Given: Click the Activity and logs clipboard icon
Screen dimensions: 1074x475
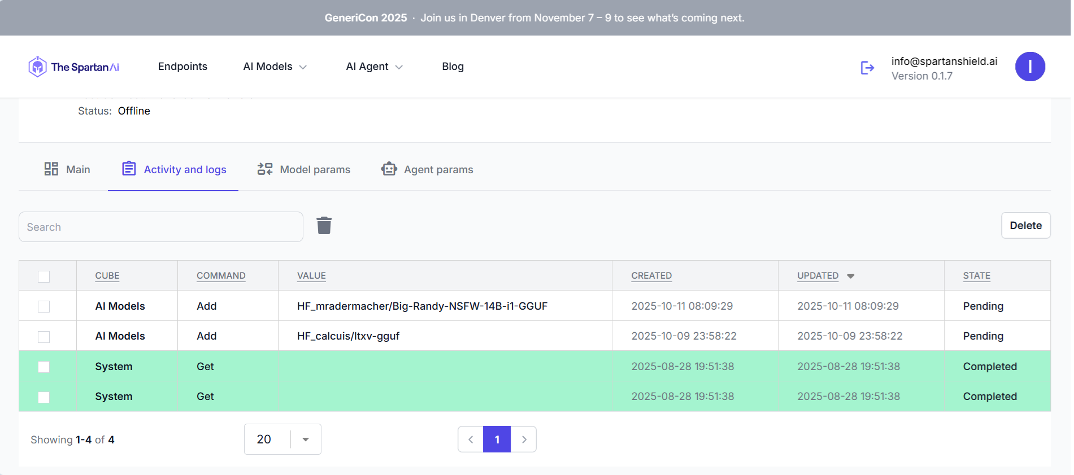Looking at the screenshot, I should point(129,169).
